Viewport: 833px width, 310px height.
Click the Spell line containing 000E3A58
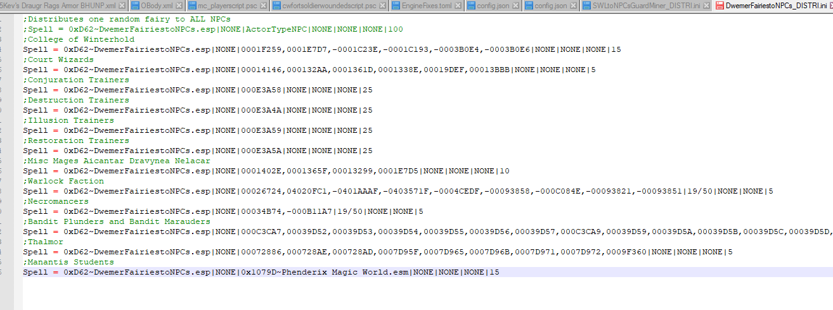click(198, 90)
